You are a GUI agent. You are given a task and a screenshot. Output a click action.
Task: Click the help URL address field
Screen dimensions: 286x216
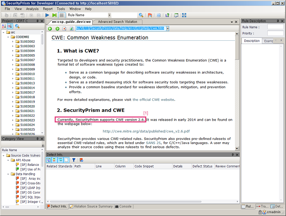coord(121,29)
